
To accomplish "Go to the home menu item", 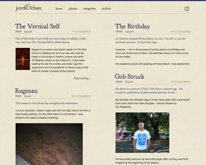I will pyautogui.click(x=59, y=9).
